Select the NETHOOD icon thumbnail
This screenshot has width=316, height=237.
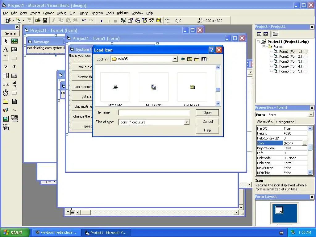point(154,87)
